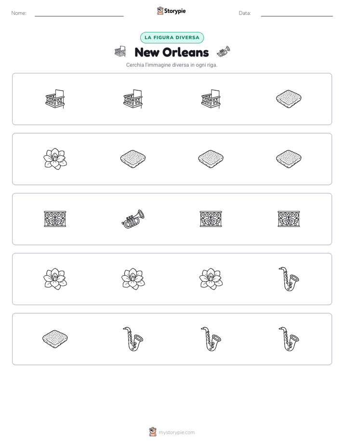The height and width of the screenshot is (446, 344).
Task: Click the trumpet in the third row
Action: [x=133, y=219]
